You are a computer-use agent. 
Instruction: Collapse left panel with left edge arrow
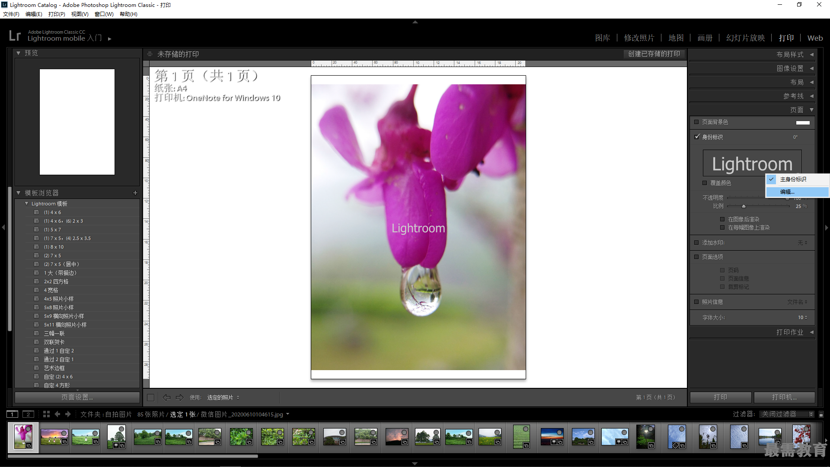click(3, 227)
